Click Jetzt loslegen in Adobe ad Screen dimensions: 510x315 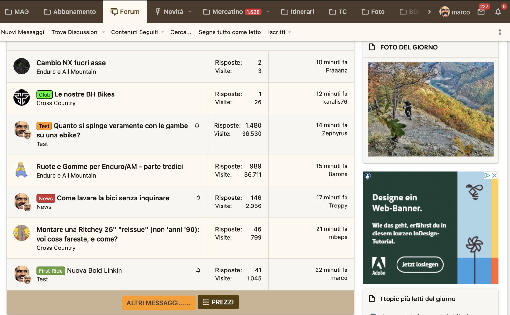(420, 264)
